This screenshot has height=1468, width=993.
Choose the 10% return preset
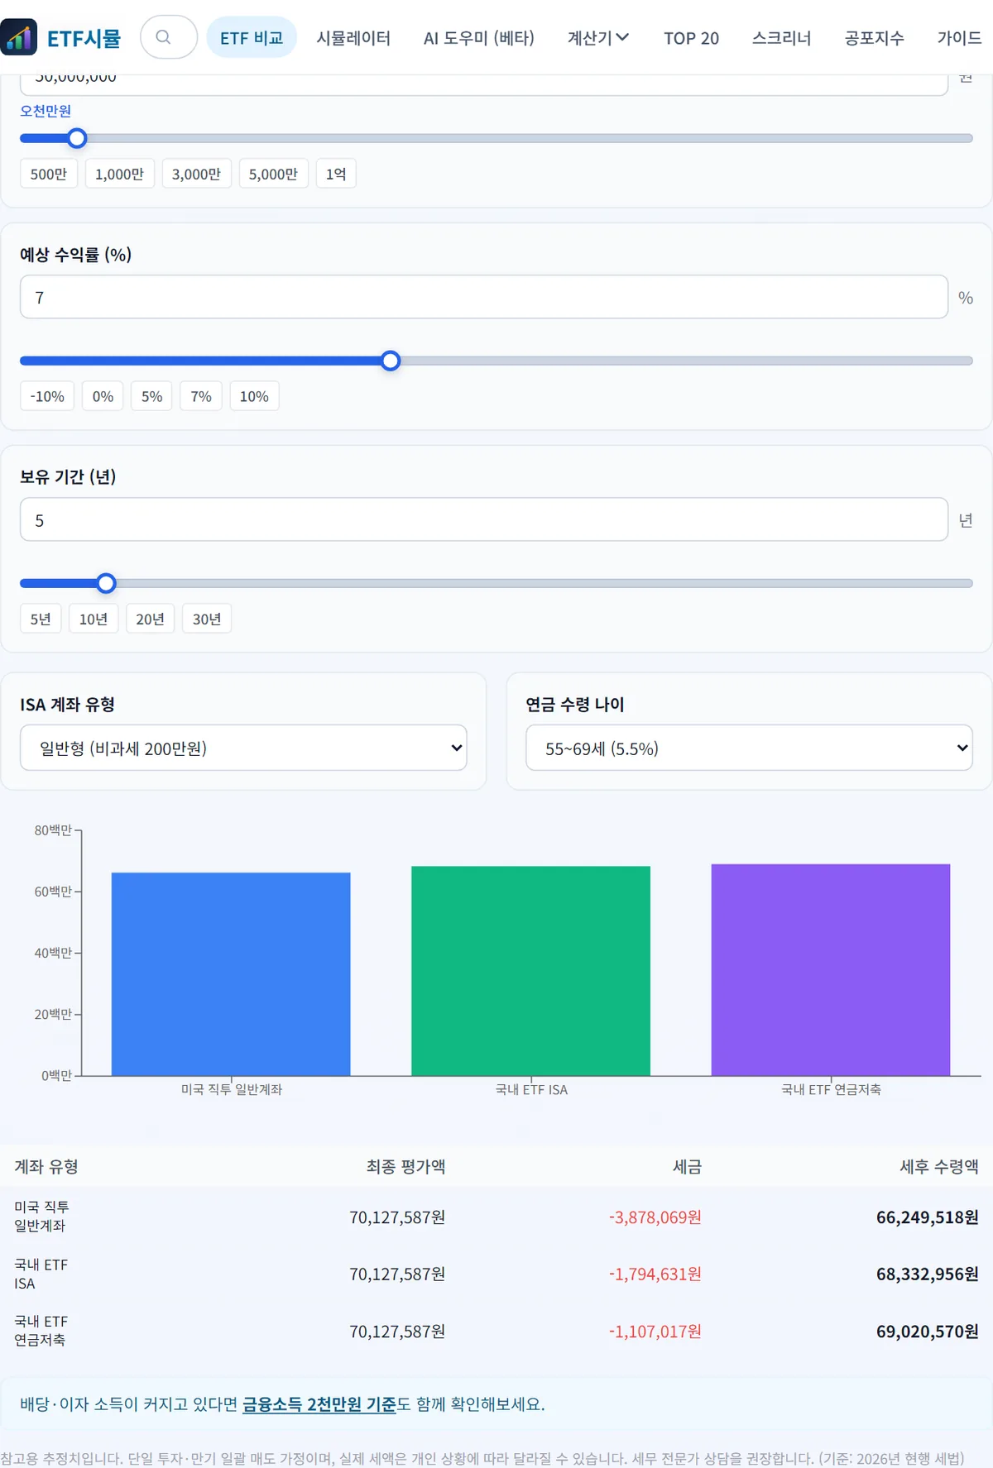(254, 396)
